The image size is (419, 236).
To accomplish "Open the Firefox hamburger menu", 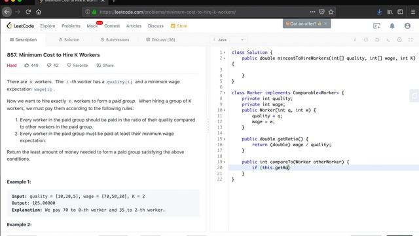I will 413,12.
